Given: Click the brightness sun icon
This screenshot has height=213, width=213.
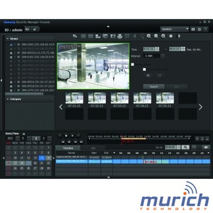Looking at the screenshot, I should click(x=171, y=36).
